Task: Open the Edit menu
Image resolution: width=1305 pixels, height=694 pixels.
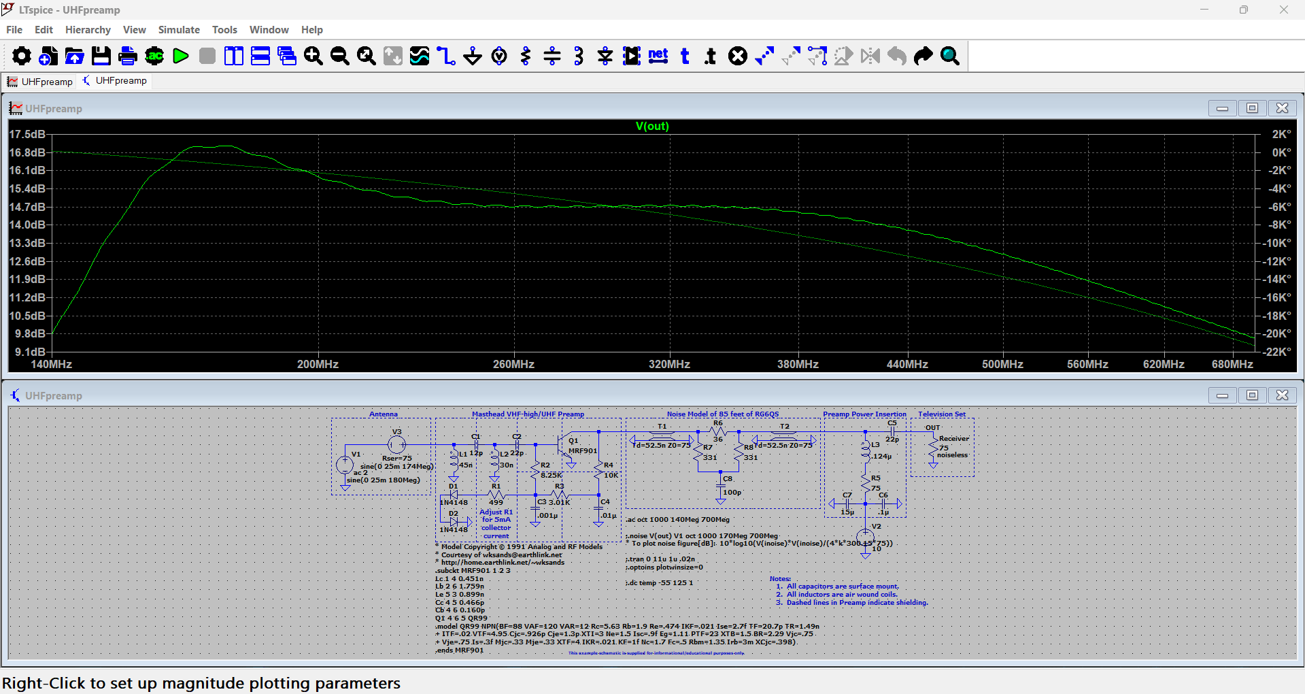Action: pos(44,30)
